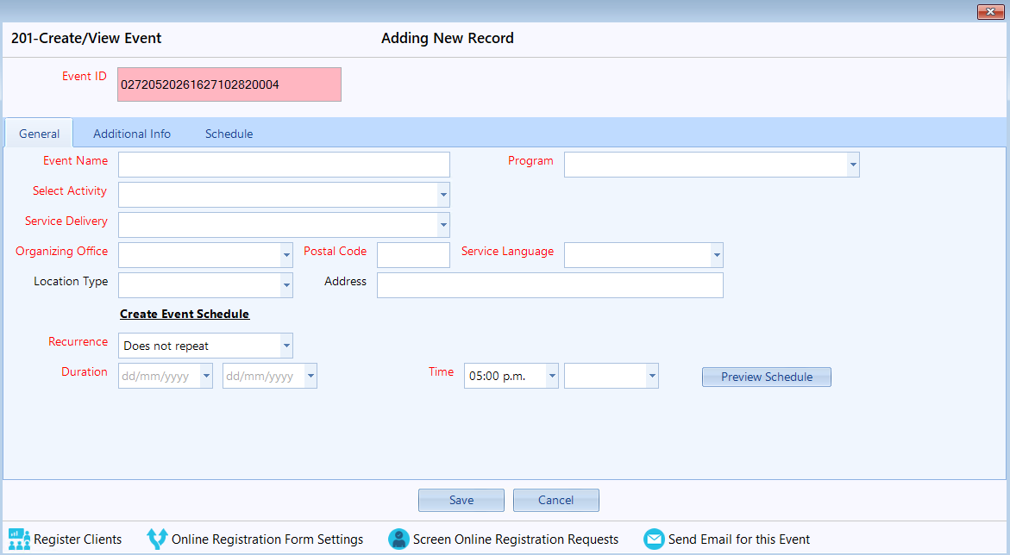This screenshot has height=555, width=1010.
Task: Expand the Program dropdown arrow
Action: pyautogui.click(x=853, y=165)
